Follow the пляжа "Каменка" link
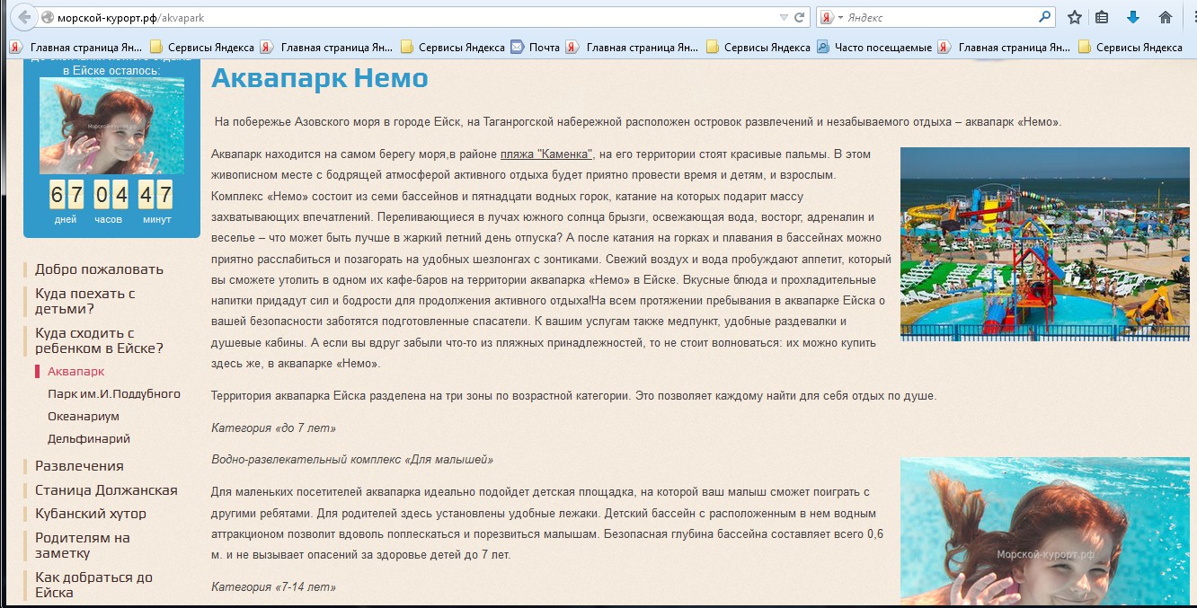Image resolution: width=1197 pixels, height=608 pixels. 546,154
